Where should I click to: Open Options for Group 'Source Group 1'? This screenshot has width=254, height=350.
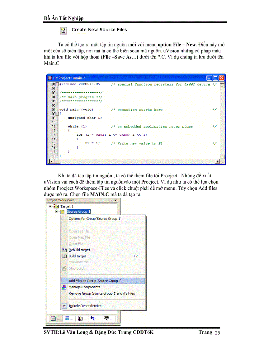(95, 219)
